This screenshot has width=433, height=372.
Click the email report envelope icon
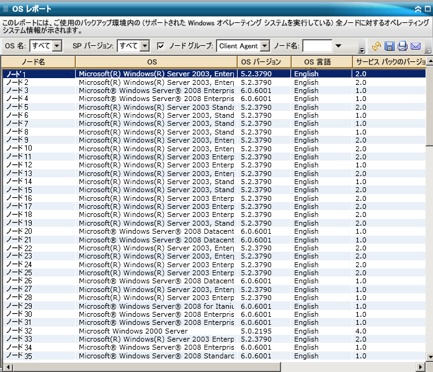click(x=416, y=46)
